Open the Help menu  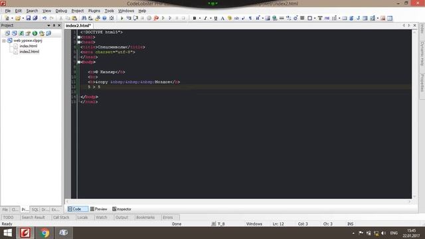(142, 11)
